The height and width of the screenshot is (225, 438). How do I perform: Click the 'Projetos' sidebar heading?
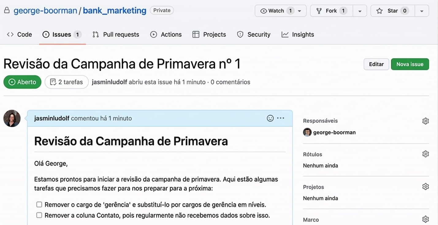tap(314, 187)
